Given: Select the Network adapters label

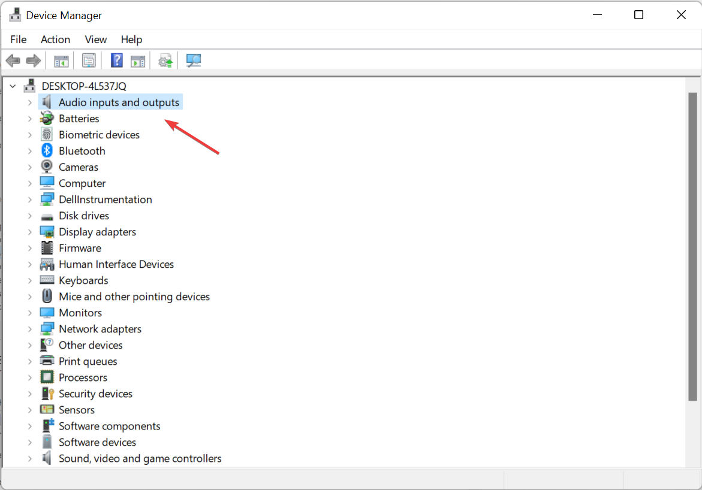Looking at the screenshot, I should (x=100, y=329).
